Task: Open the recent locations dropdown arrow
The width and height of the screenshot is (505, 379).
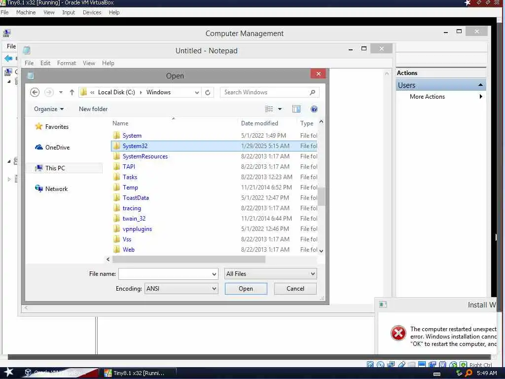Action: click(x=61, y=92)
